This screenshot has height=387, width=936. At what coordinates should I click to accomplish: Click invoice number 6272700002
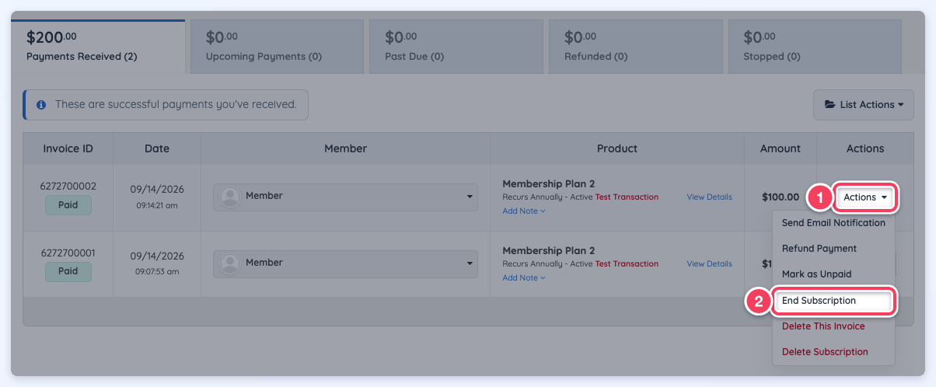tap(68, 187)
